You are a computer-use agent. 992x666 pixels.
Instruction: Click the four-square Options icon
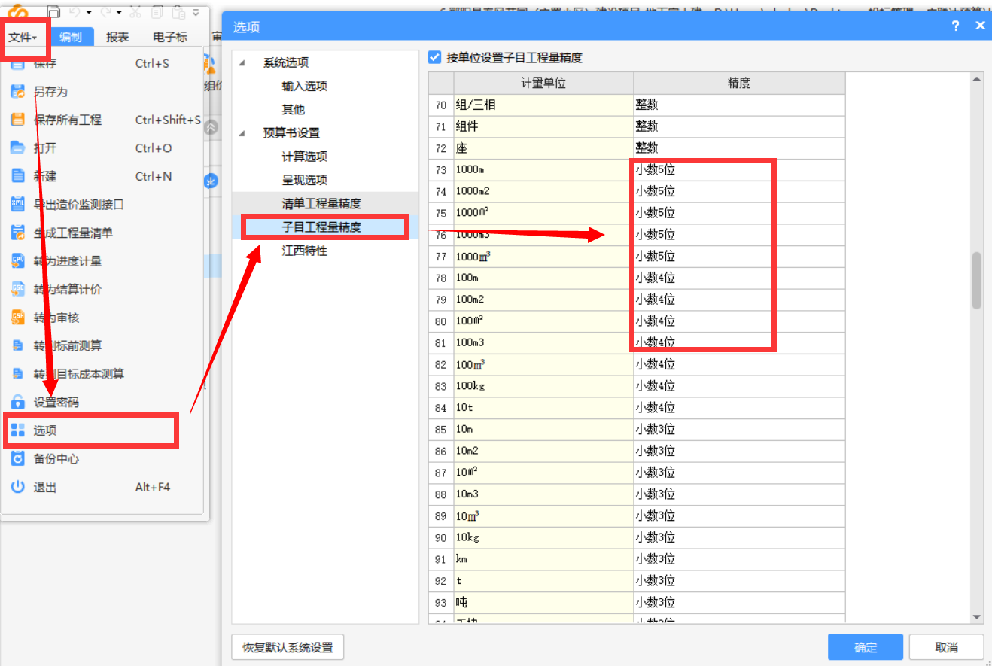18,430
